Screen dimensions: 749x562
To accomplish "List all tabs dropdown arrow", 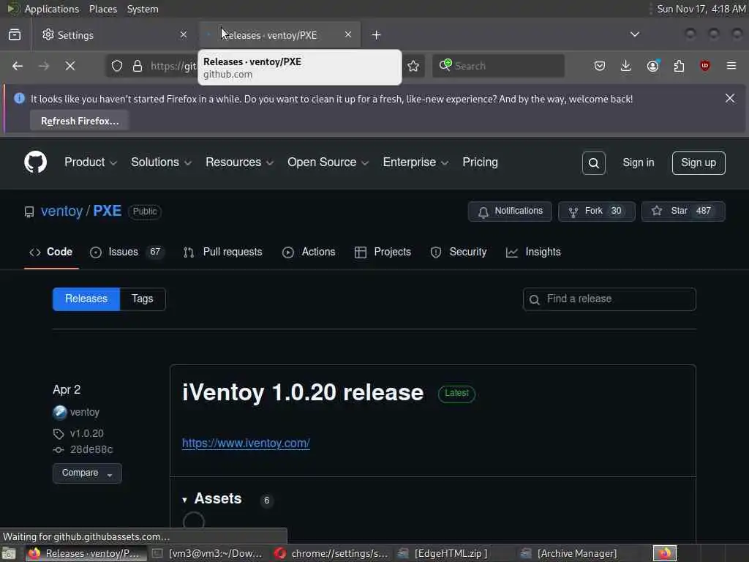I will (634, 34).
